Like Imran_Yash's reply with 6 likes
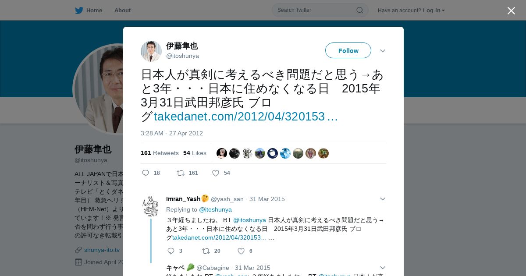Viewport: 526px width, 276px height. pos(241,251)
